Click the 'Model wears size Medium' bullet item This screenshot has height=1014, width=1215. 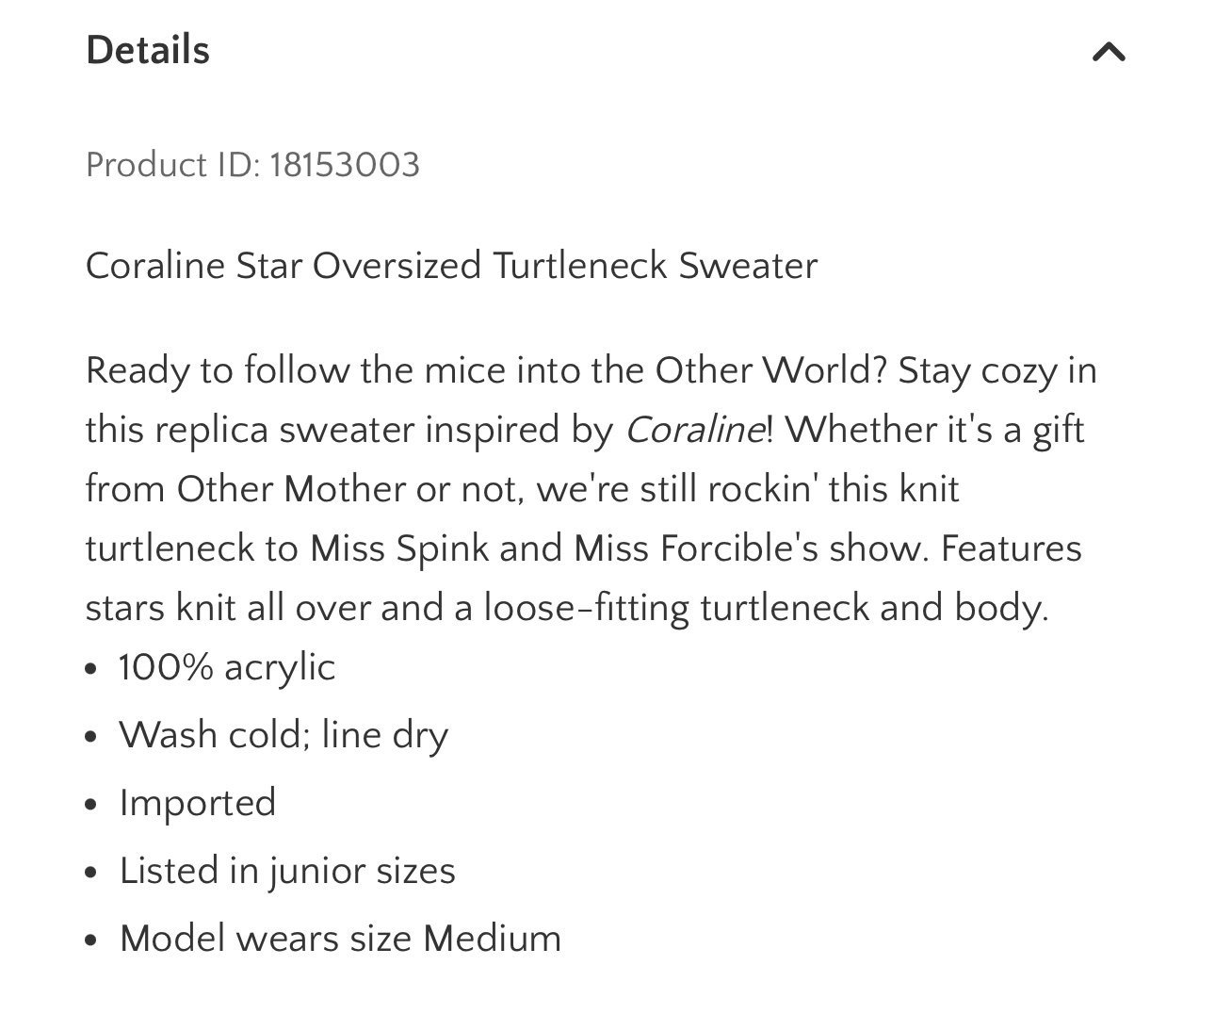340,939
